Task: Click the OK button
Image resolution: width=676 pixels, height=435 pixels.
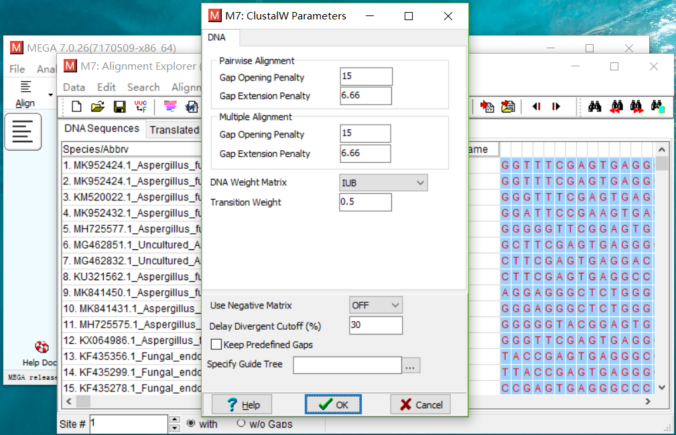Action: [333, 404]
